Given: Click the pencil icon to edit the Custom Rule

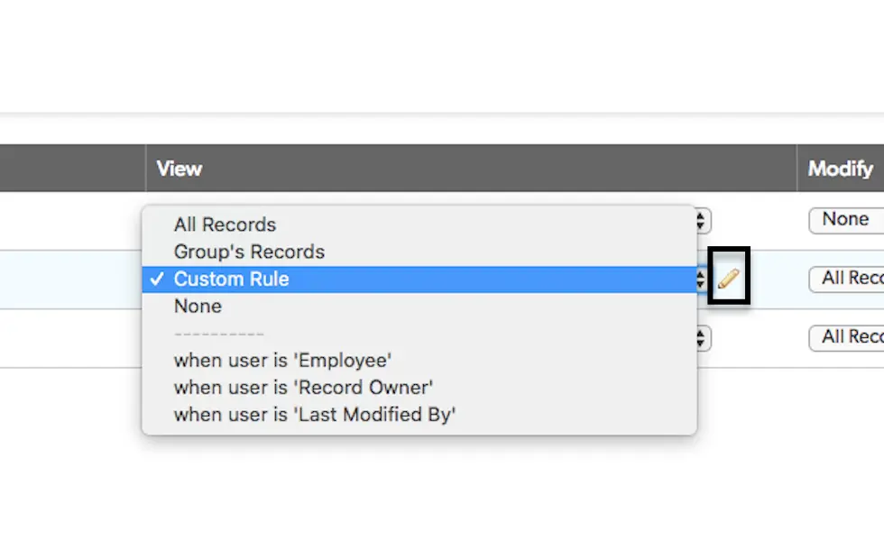Looking at the screenshot, I should (727, 277).
